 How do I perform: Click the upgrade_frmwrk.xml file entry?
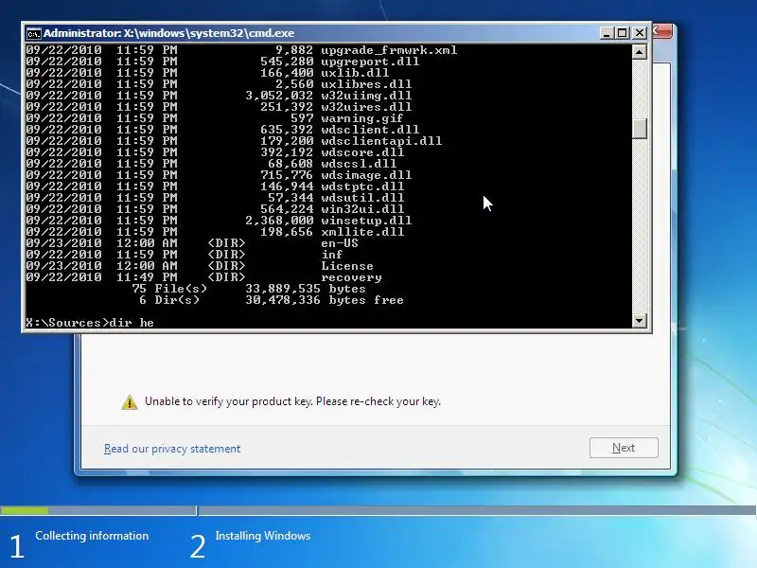pyautogui.click(x=389, y=50)
